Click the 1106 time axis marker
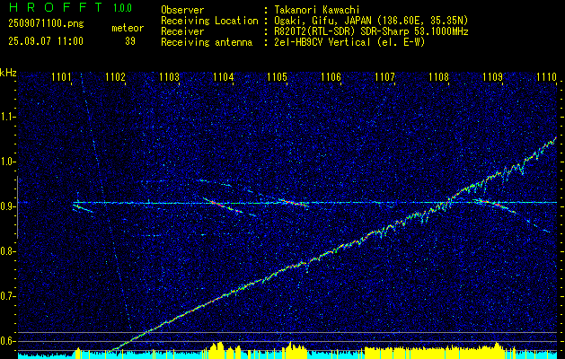This screenshot has height=359, width=565. tap(331, 76)
